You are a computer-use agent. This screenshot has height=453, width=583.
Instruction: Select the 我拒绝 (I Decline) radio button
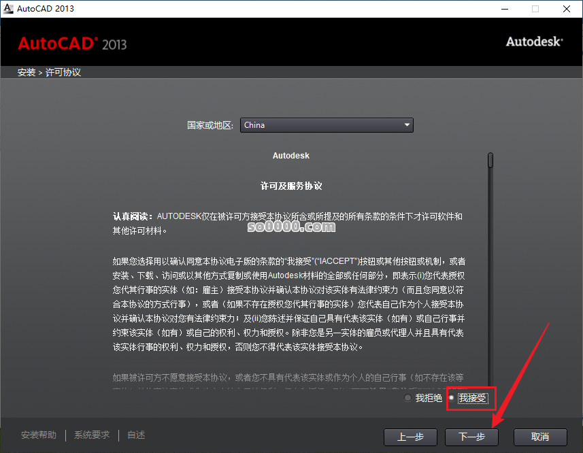pyautogui.click(x=408, y=399)
